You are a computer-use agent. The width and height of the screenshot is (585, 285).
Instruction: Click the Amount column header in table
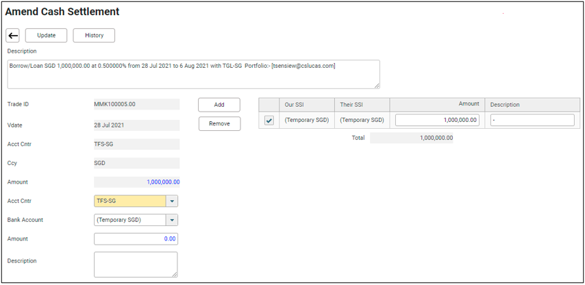point(437,104)
